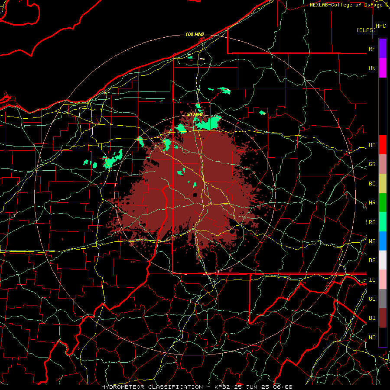Click the HHC product label
390x390 pixels.
[x=381, y=26]
